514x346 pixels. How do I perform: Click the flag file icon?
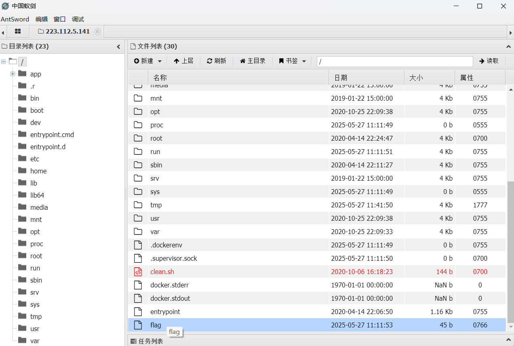click(x=138, y=325)
